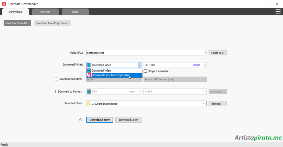This screenshot has height=147, width=283.
Task: Click the Download What label
Action: coord(73,64)
